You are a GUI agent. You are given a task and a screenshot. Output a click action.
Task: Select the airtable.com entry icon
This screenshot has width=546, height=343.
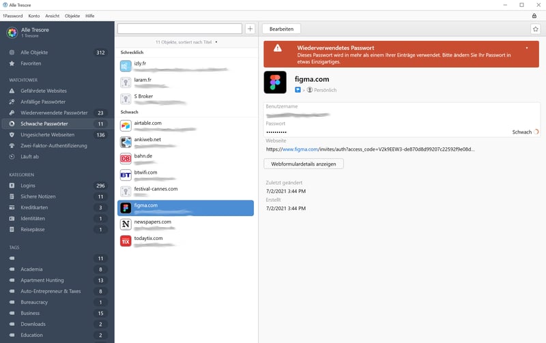[x=126, y=126]
